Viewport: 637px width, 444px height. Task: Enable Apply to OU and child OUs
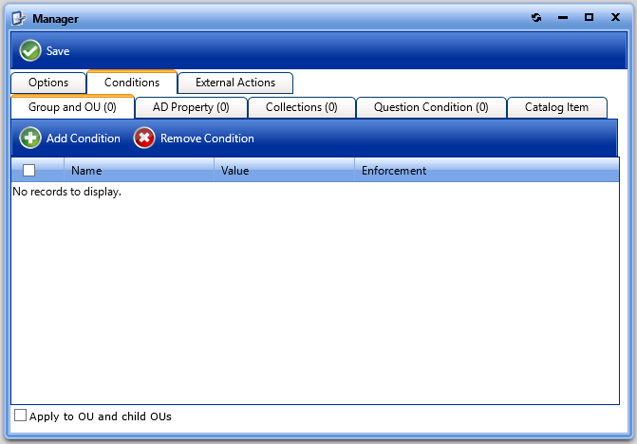click(x=20, y=416)
